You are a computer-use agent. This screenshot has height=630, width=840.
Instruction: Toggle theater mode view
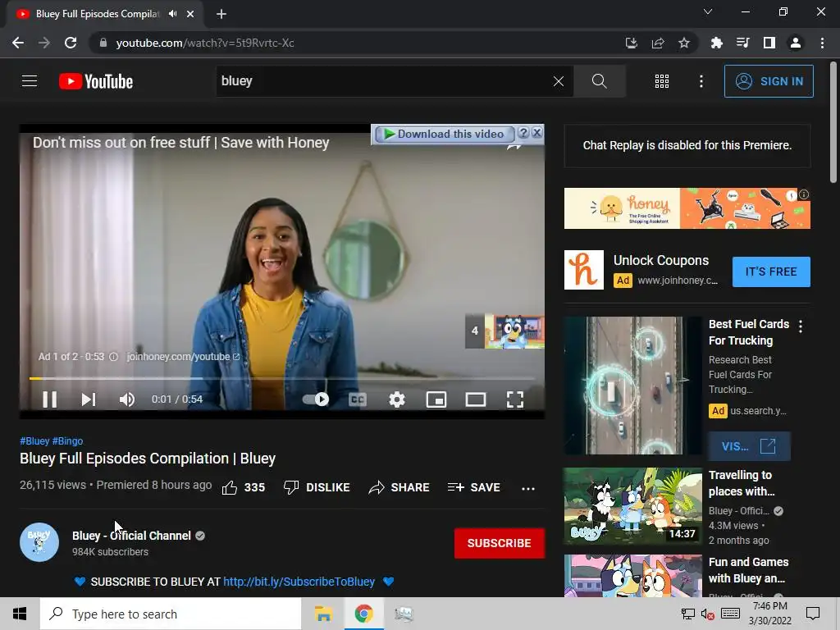(x=476, y=399)
